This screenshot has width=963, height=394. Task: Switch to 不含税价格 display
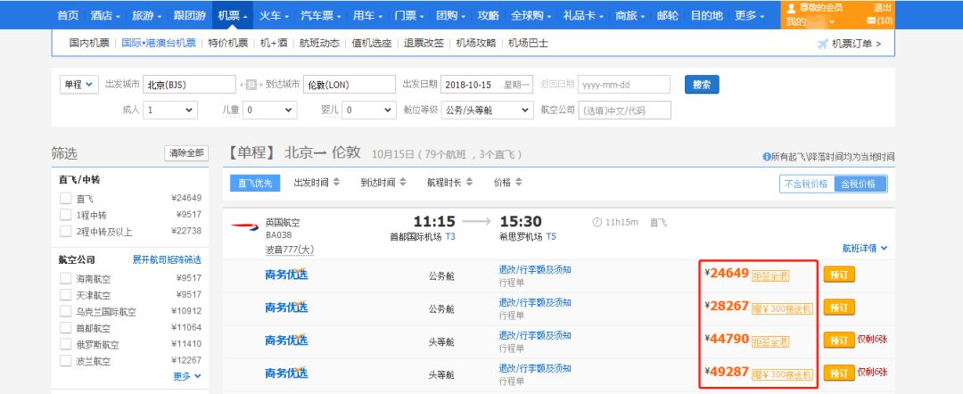(807, 184)
